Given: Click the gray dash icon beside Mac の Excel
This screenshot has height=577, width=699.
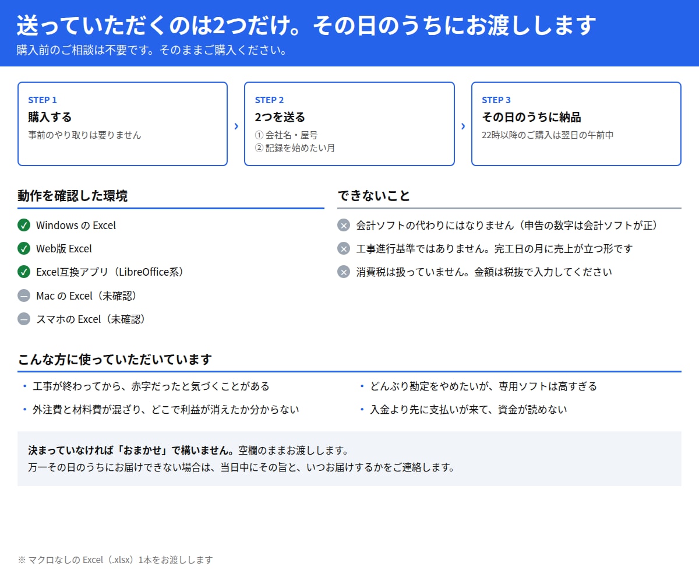Looking at the screenshot, I should (24, 295).
